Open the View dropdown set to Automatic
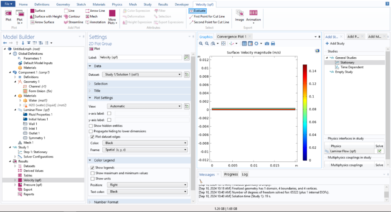The height and width of the screenshot is (212, 391). point(145,106)
